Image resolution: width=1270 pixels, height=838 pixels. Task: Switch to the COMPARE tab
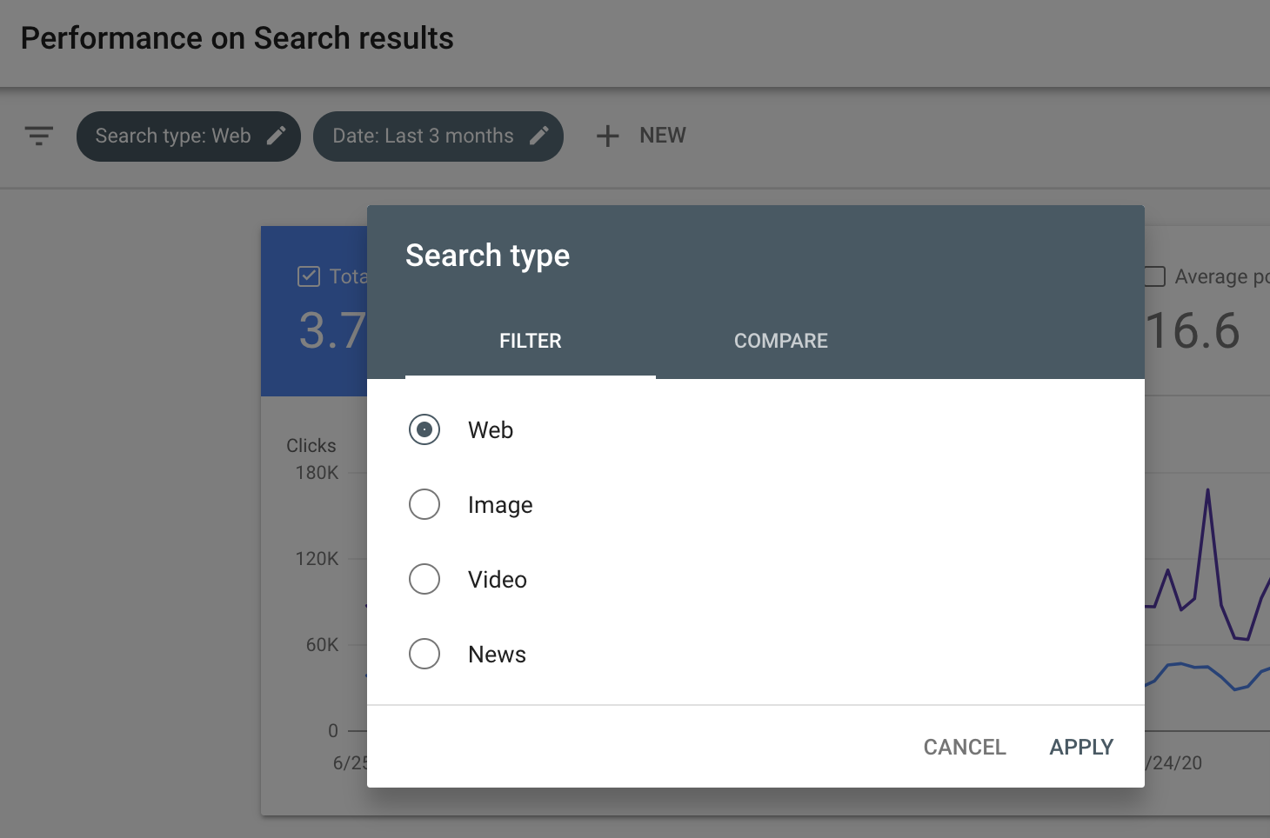780,341
